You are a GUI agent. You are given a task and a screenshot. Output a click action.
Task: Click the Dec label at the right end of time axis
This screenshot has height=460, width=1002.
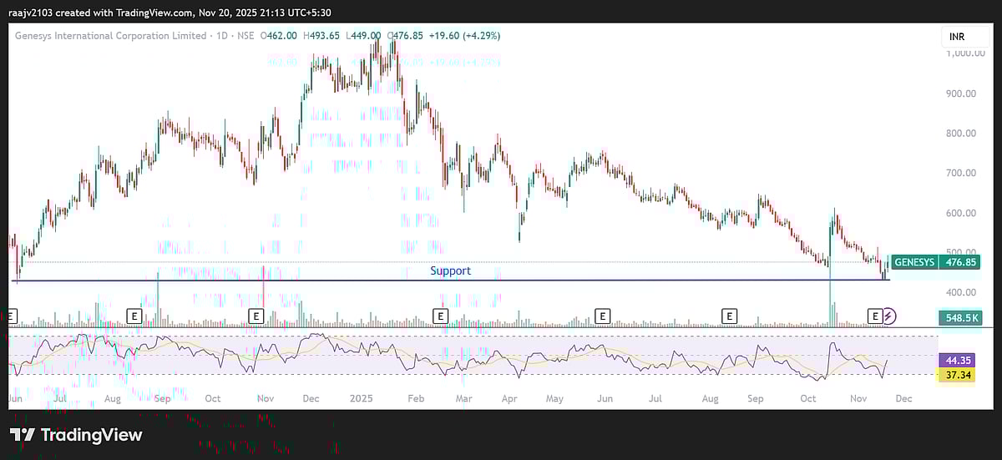coord(903,399)
